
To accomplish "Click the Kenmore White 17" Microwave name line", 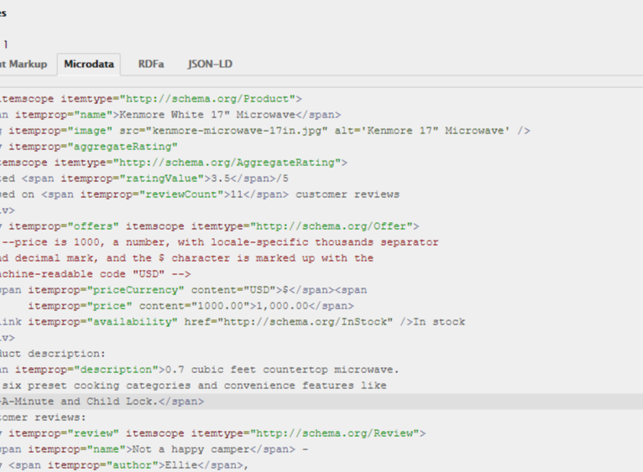I will click(x=168, y=115).
